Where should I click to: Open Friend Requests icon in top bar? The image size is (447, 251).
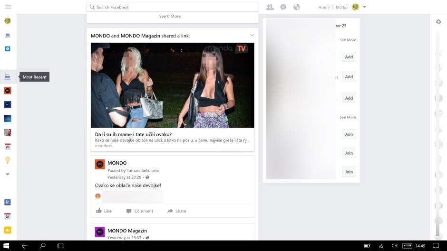270,7
